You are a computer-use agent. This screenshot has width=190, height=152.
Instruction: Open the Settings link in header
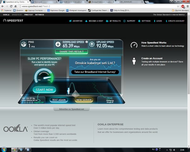point(145,21)
